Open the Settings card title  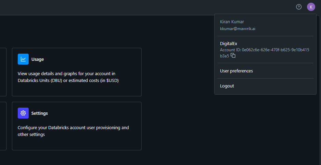(x=40, y=113)
